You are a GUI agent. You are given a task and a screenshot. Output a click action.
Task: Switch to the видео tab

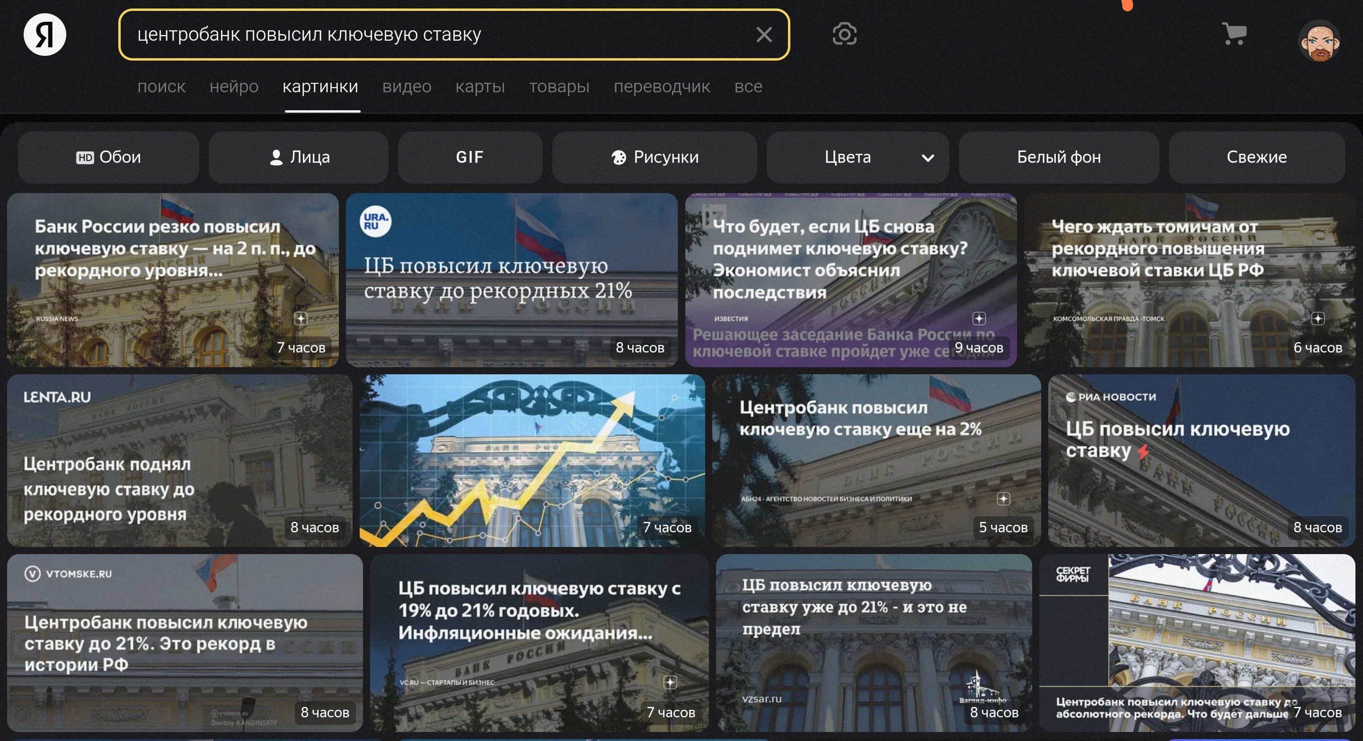(x=407, y=86)
